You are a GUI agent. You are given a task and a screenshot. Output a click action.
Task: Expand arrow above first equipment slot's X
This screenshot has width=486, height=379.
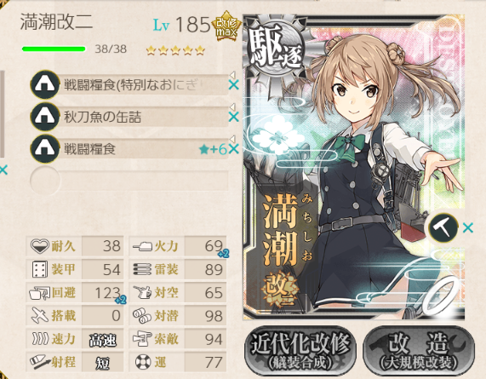click(x=232, y=75)
